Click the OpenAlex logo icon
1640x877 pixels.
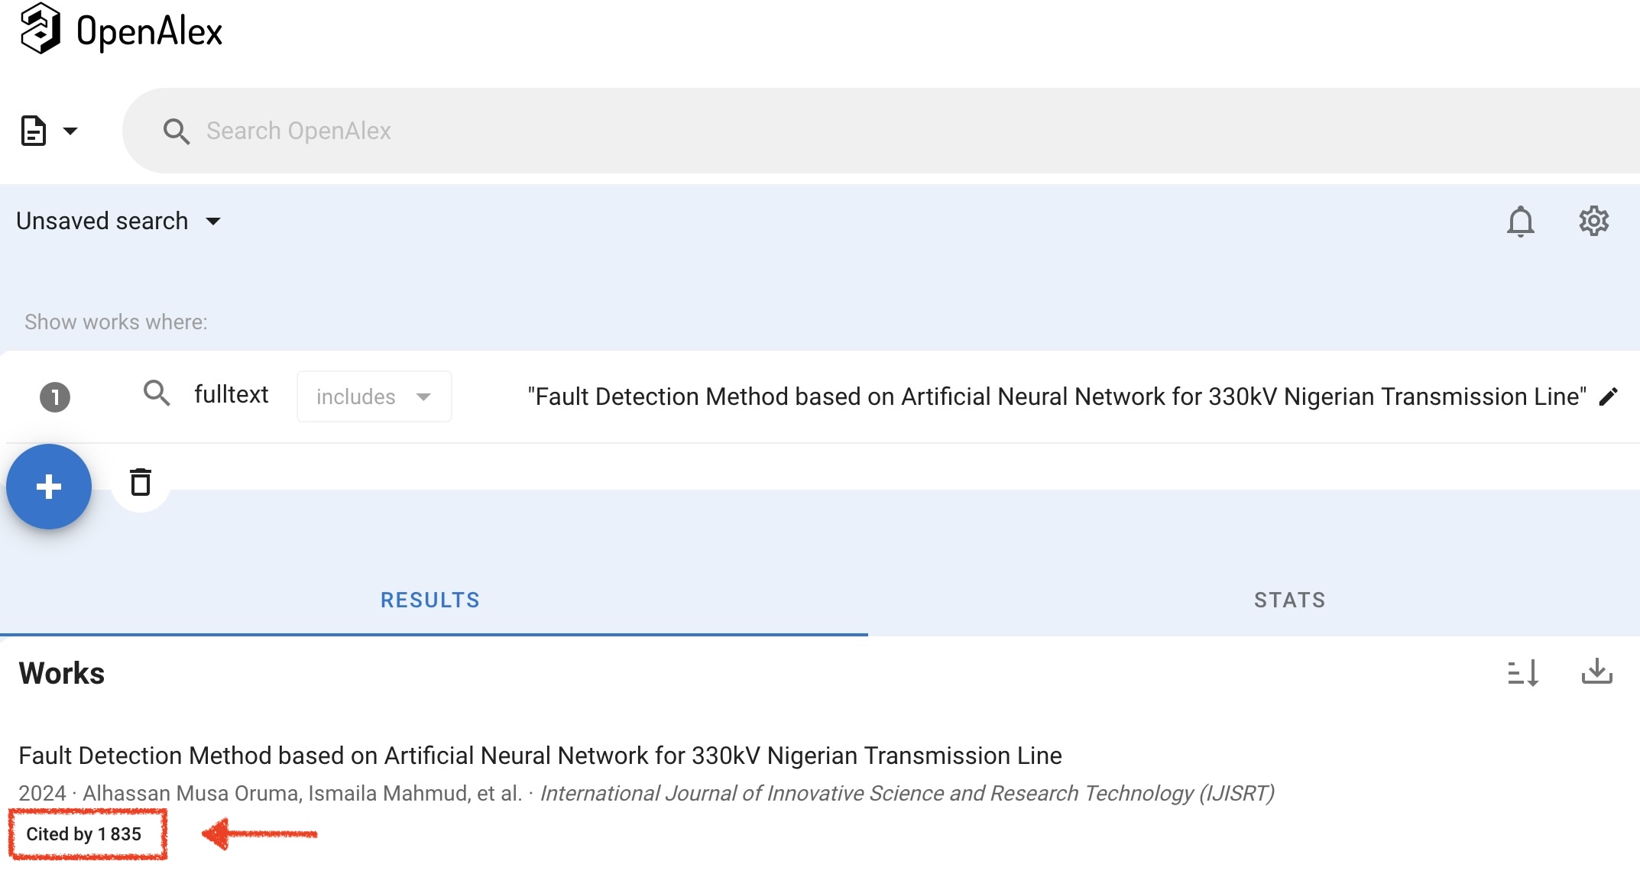[x=40, y=29]
